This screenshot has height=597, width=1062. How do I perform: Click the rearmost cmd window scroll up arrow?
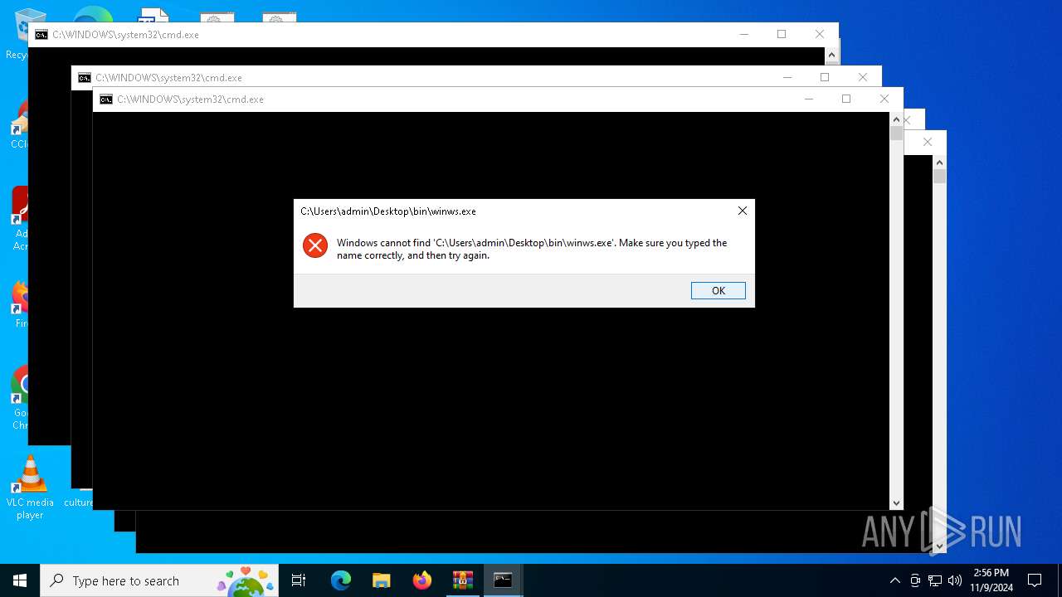[x=831, y=55]
